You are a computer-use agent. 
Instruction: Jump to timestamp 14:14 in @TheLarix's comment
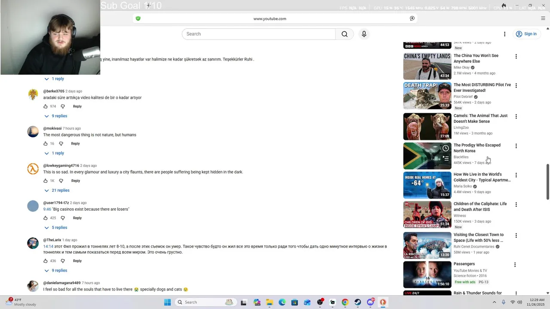(x=48, y=247)
